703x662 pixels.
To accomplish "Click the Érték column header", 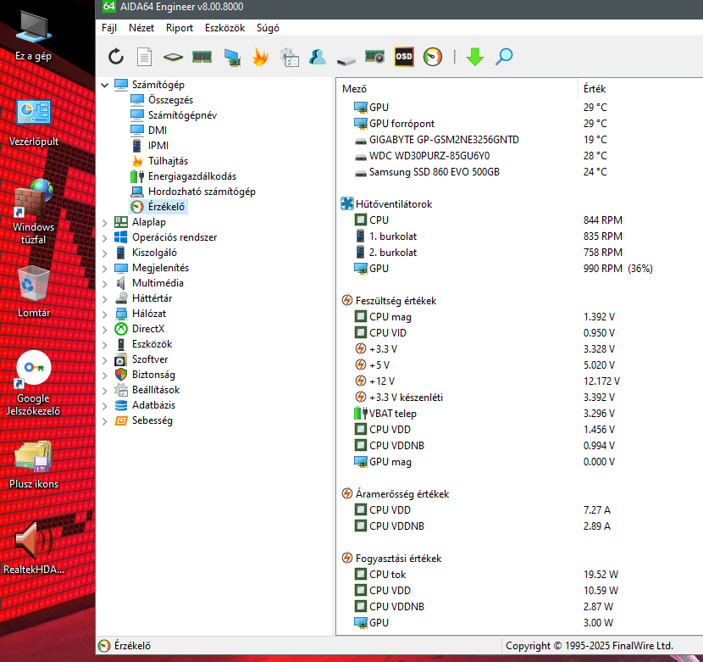I will point(595,89).
